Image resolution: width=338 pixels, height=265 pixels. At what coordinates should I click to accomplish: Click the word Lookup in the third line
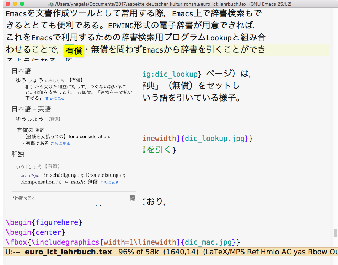point(219,38)
